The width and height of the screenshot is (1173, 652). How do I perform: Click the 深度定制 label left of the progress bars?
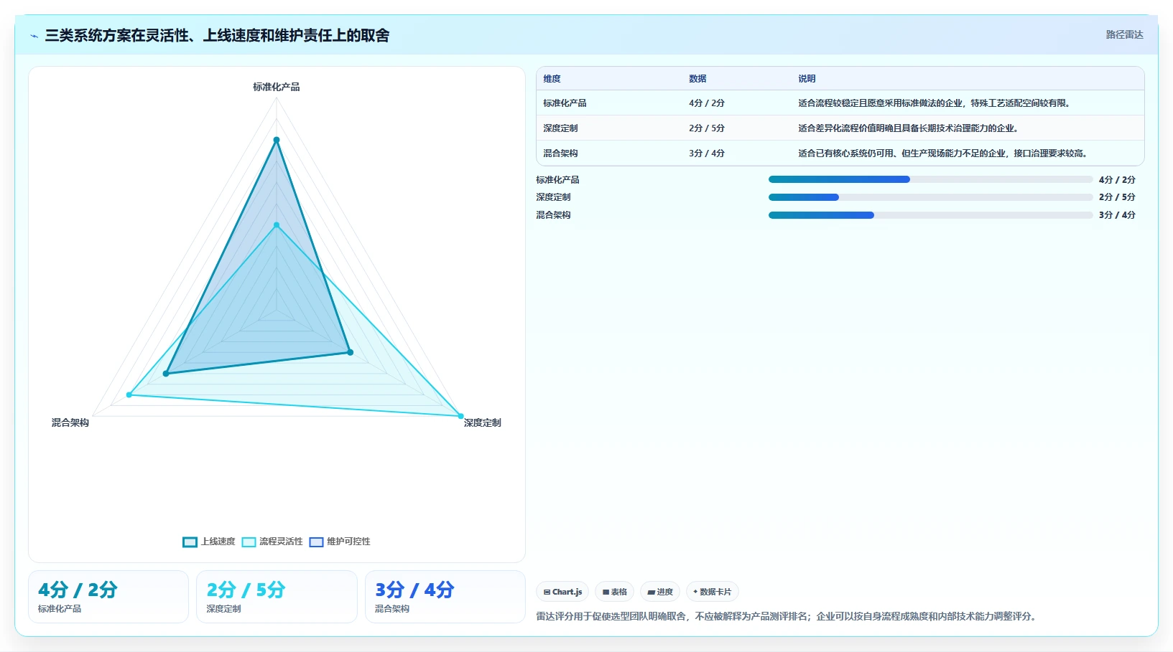(x=553, y=197)
